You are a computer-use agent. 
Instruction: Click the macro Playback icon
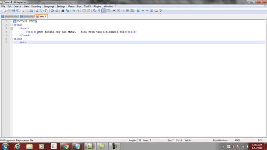pos(123,11)
